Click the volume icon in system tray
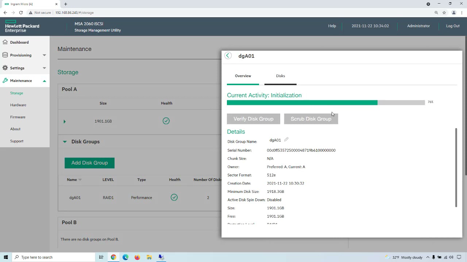The image size is (467, 262). coord(451,257)
